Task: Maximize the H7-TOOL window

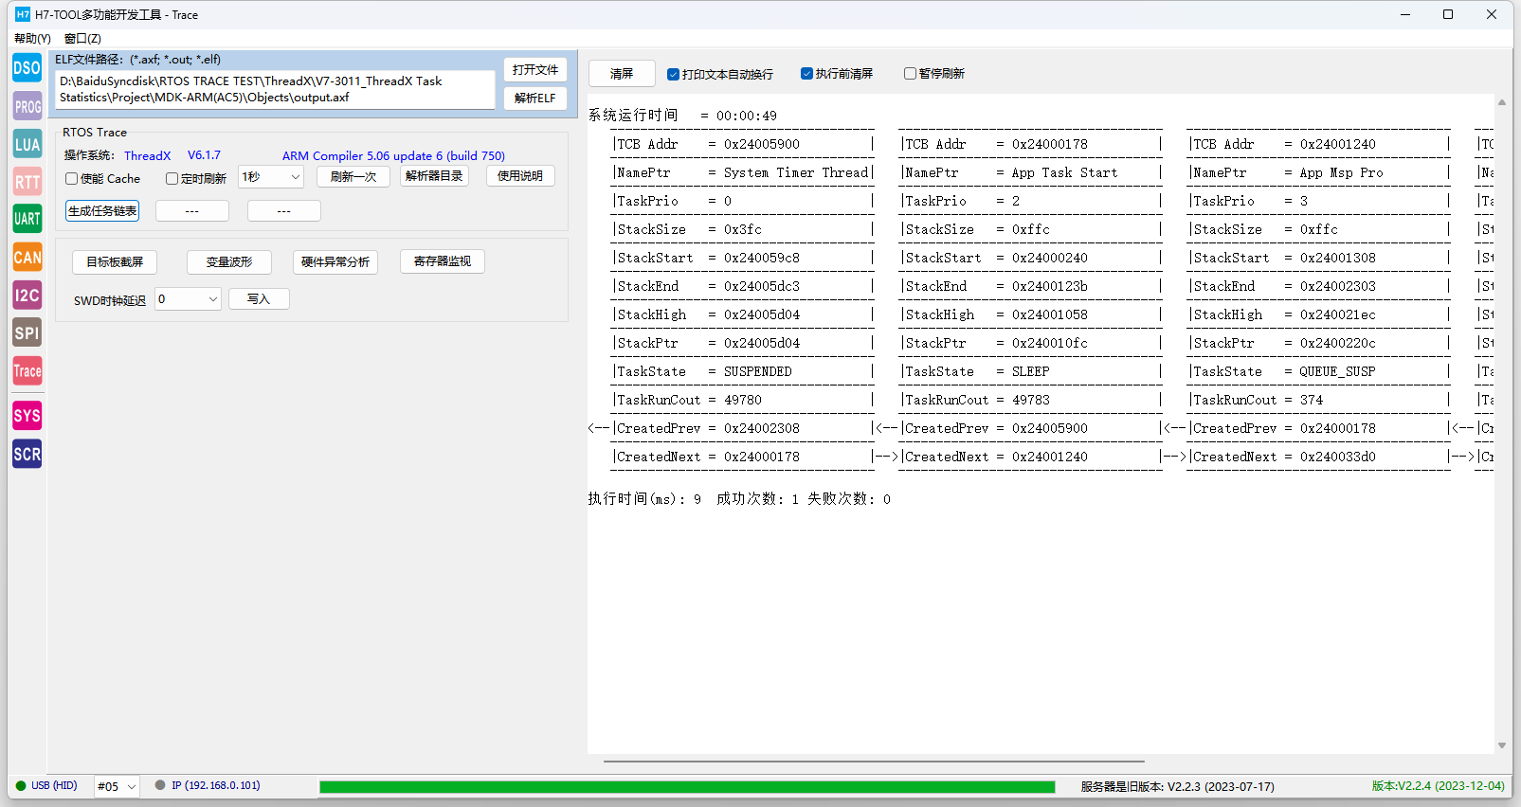Action: tap(1448, 14)
